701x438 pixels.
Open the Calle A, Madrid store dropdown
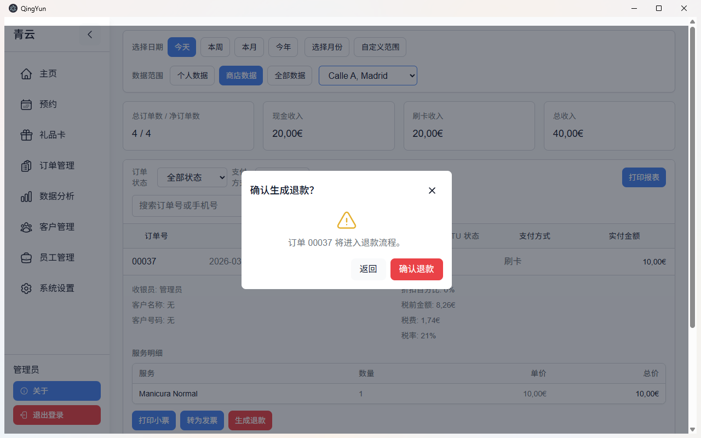pyautogui.click(x=368, y=76)
